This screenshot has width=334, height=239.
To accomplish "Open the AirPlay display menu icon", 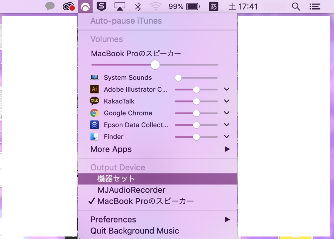I will (120, 7).
